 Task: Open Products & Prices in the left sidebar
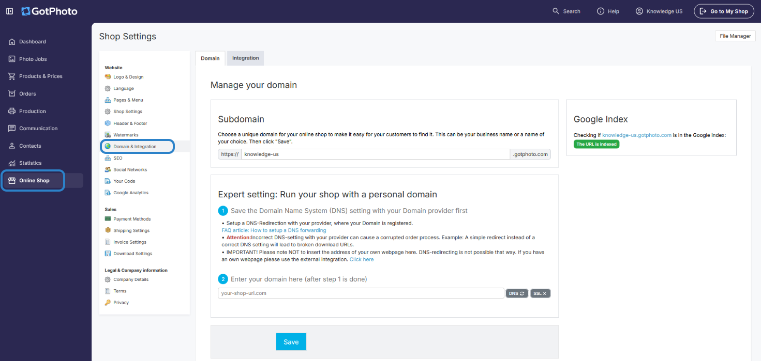[x=41, y=76]
